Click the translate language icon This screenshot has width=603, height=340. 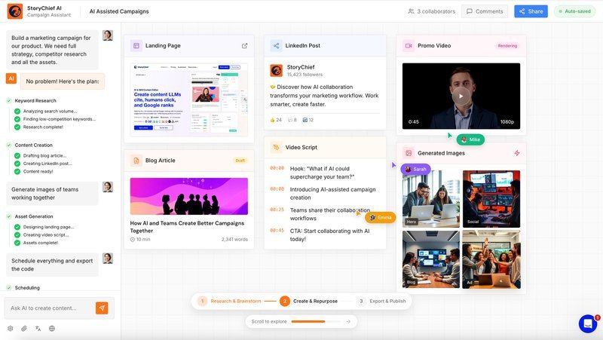[38, 329]
